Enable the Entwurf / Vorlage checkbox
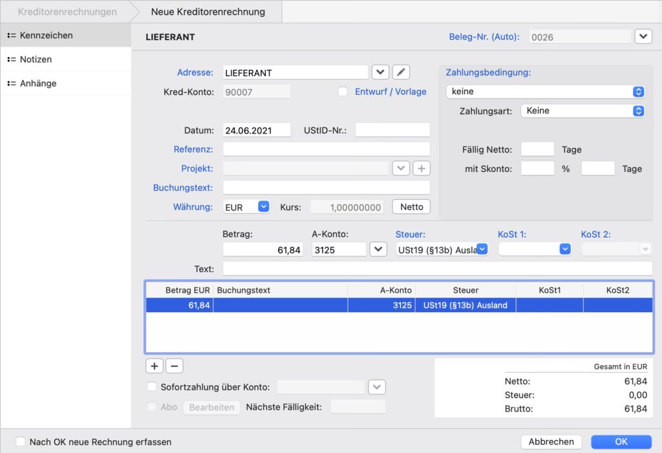Image resolution: width=662 pixels, height=453 pixels. pos(343,92)
